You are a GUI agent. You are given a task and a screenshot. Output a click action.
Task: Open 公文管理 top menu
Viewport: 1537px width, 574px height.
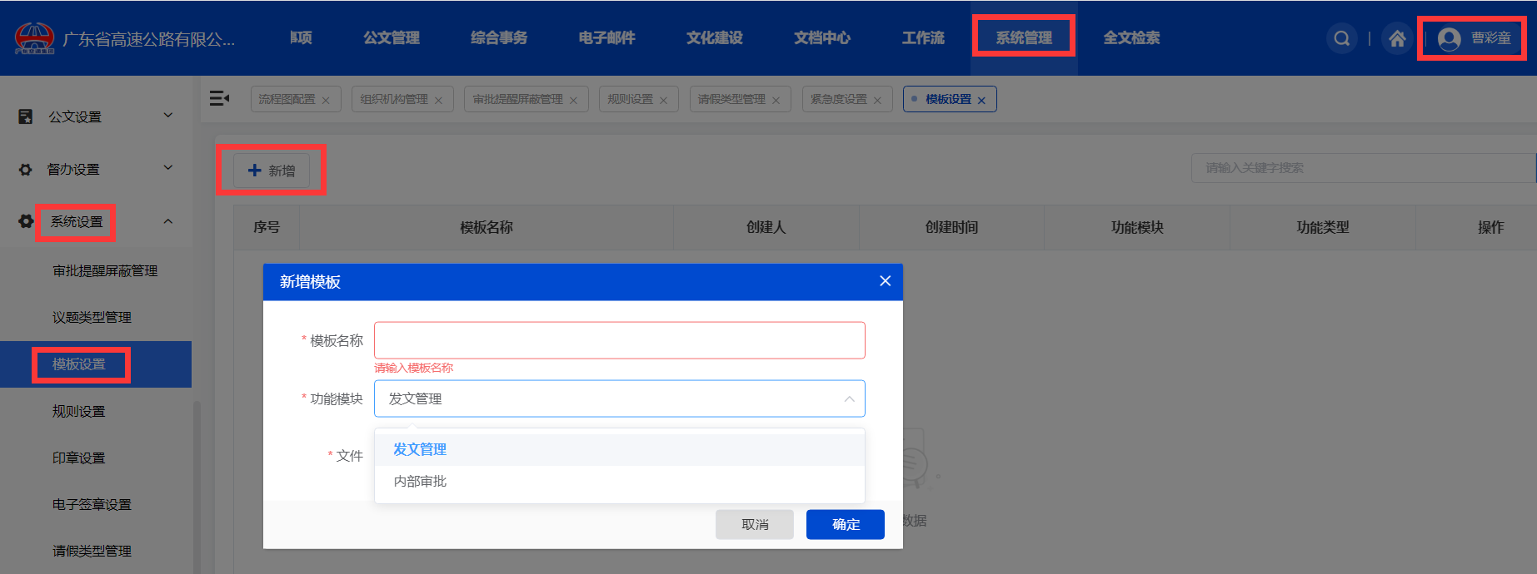(x=392, y=38)
